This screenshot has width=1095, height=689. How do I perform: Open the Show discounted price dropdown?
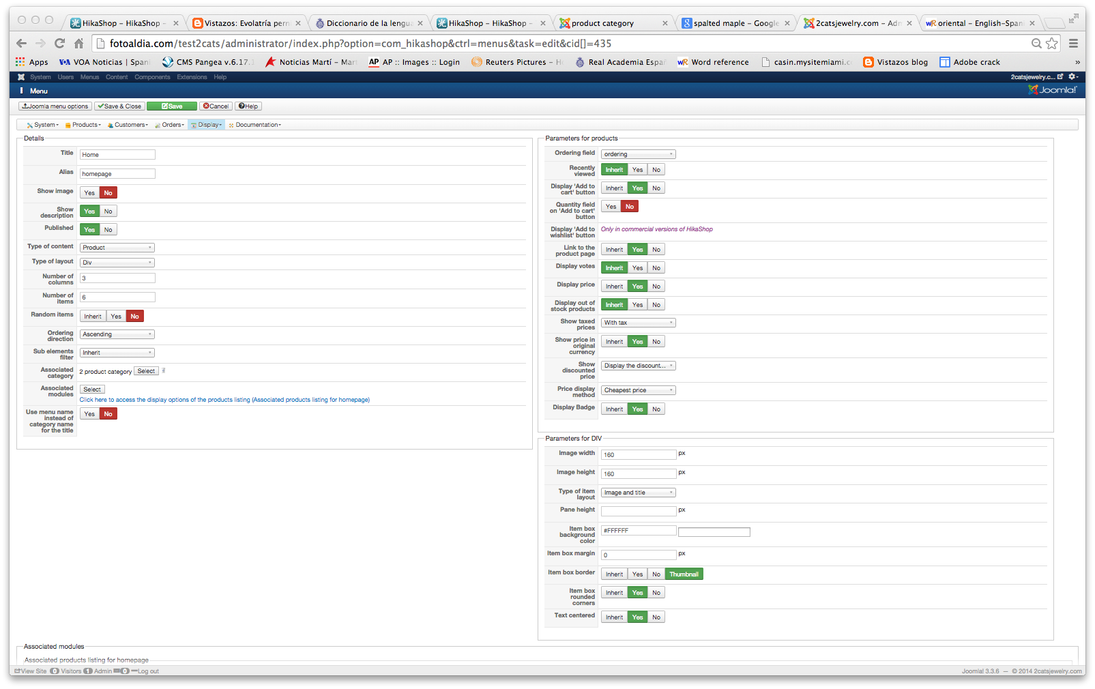(x=639, y=366)
